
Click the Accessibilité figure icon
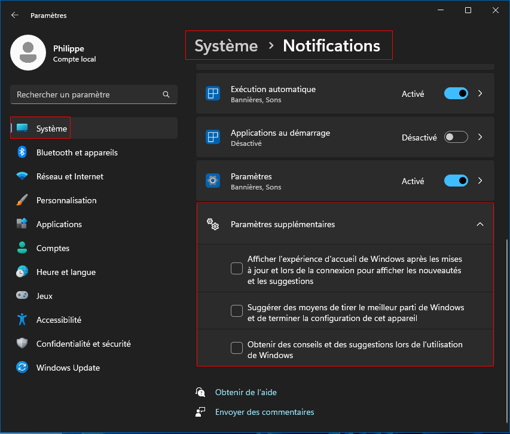pos(22,320)
